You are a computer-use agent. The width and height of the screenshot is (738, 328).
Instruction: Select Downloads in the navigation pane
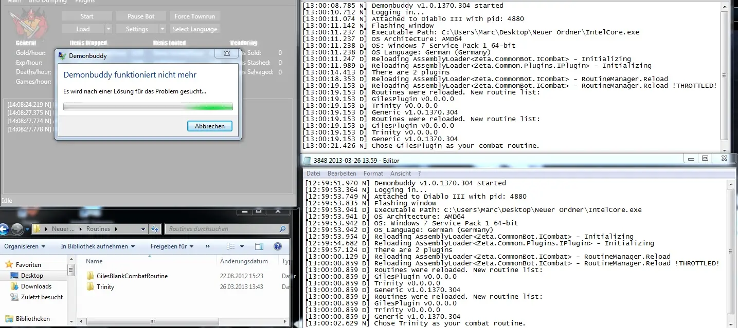pos(36,286)
